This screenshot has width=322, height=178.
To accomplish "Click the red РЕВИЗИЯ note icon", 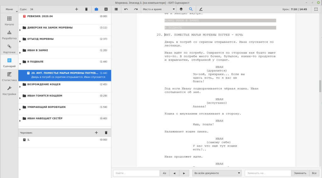I will coord(24,16).
